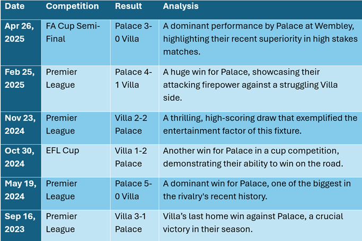Click the Palace 3-0 Villa result cell
Image resolution: width=362 pixels, height=241 pixels.
135,43
